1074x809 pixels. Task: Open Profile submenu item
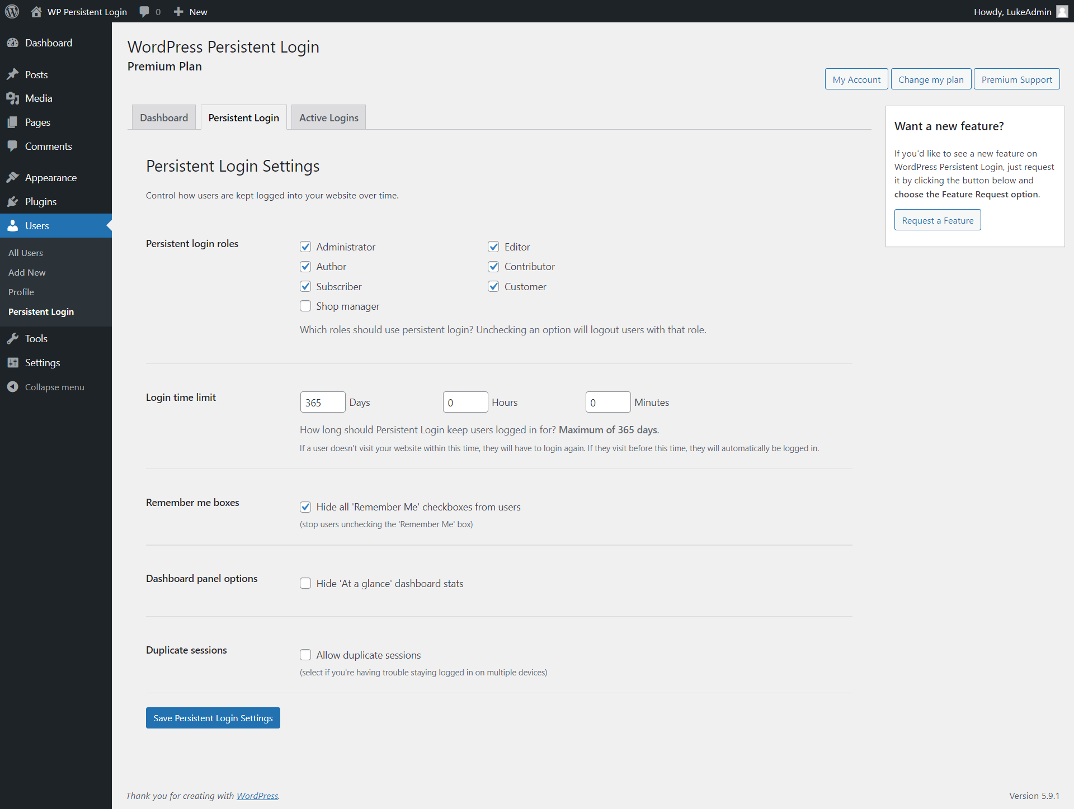21,292
